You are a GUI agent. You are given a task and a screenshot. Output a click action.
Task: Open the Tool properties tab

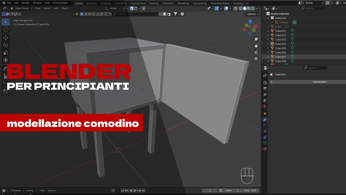(x=265, y=75)
